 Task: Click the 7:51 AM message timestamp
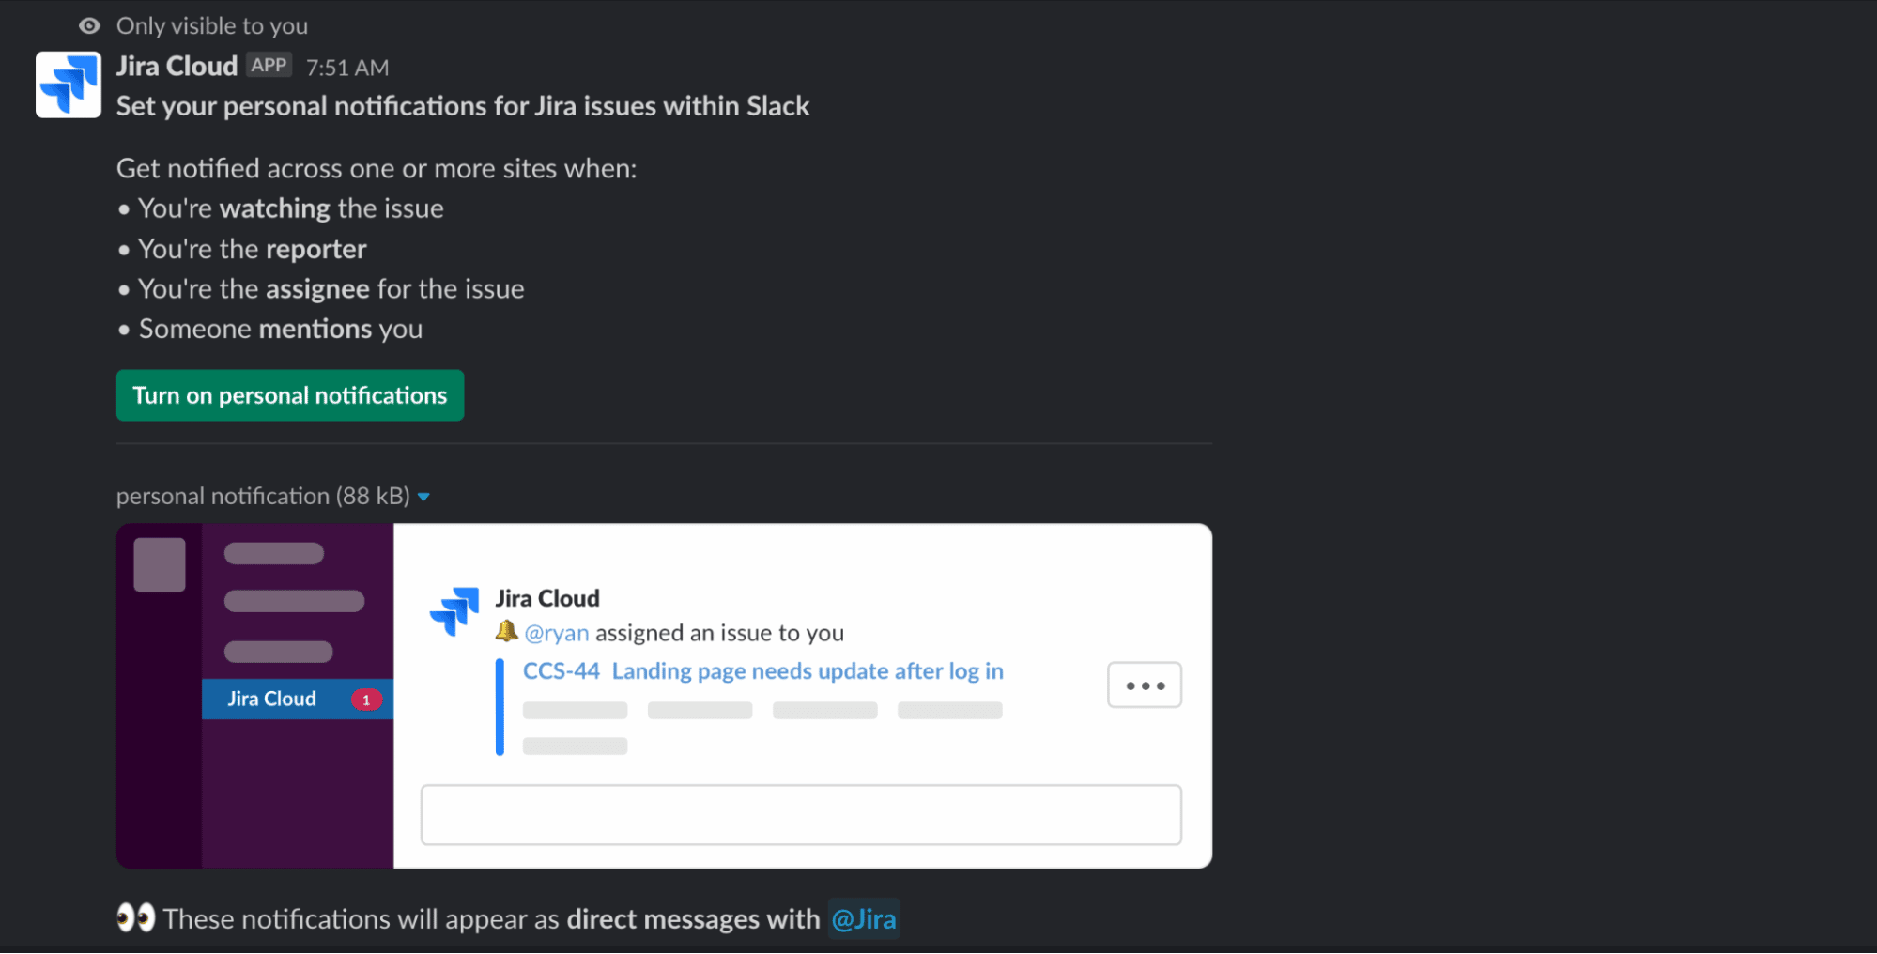(347, 68)
